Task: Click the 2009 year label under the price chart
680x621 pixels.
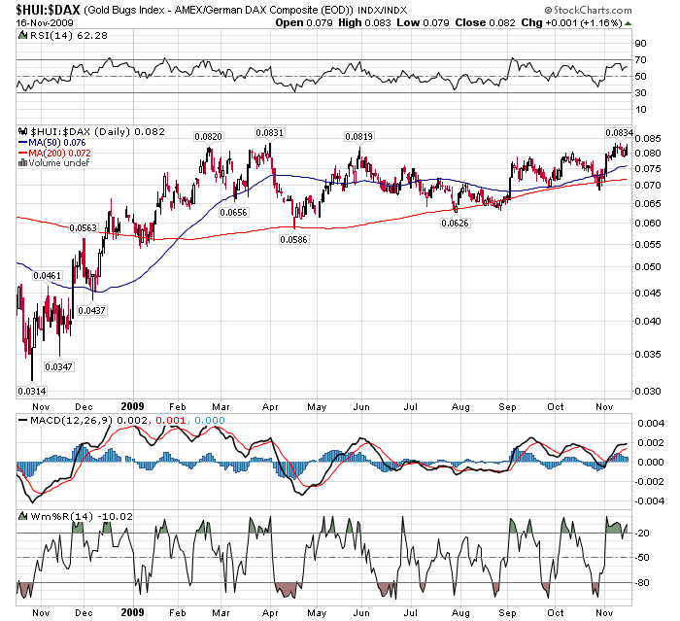Action: coord(131,408)
